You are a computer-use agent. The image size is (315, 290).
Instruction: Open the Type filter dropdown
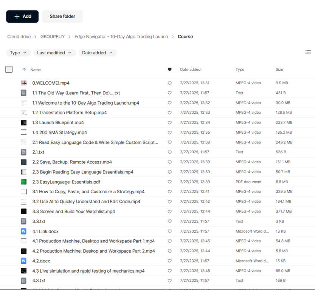[18, 53]
